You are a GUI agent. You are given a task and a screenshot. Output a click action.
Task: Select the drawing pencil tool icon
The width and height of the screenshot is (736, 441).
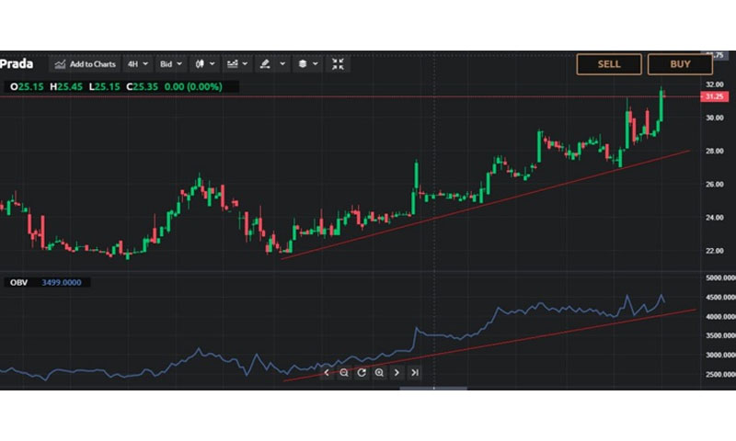[265, 64]
